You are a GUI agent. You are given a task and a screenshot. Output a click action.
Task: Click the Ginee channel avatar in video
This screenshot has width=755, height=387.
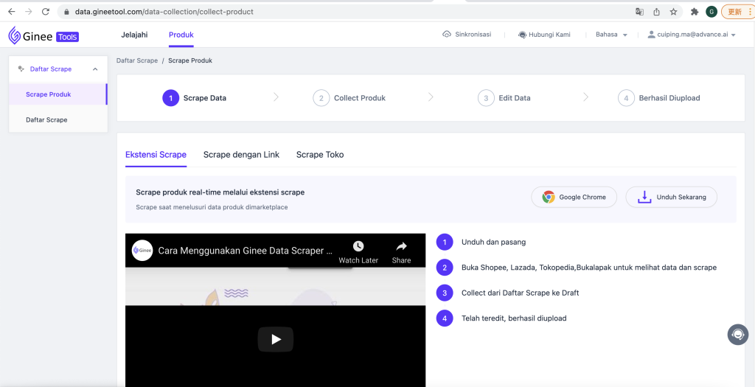142,251
